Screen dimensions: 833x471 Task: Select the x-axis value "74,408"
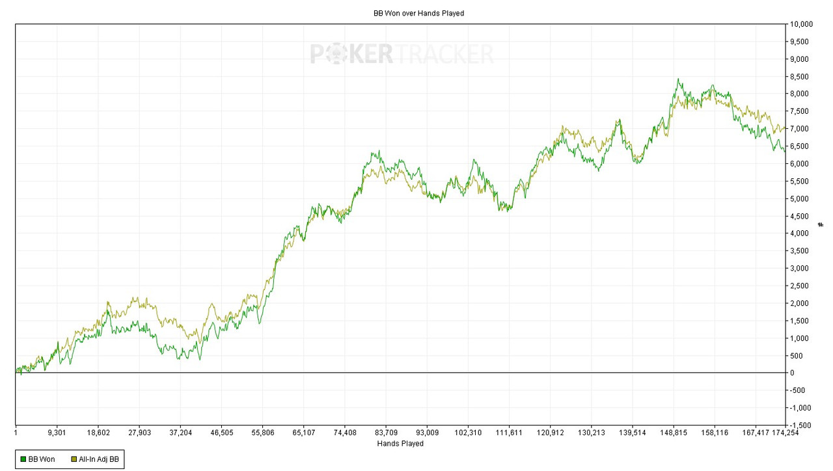(x=344, y=432)
